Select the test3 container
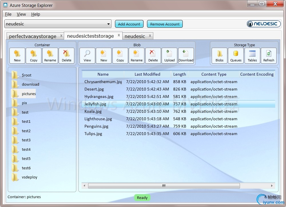 click(x=21, y=140)
